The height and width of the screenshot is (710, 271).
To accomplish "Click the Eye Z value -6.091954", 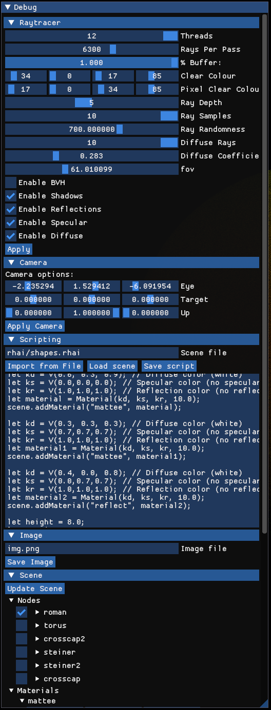I will [x=150, y=286].
